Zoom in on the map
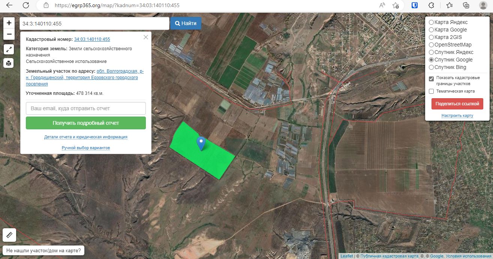The image size is (493, 259). click(x=9, y=22)
